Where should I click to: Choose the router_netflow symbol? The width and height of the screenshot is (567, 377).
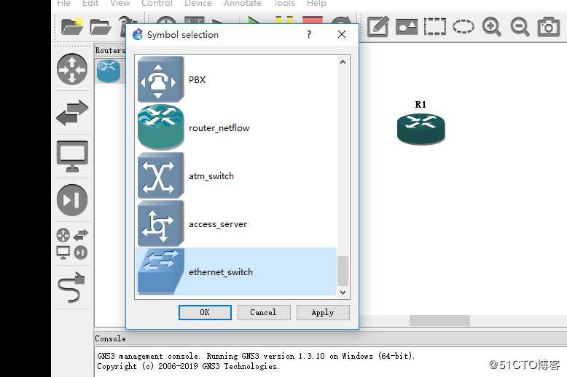click(236, 127)
